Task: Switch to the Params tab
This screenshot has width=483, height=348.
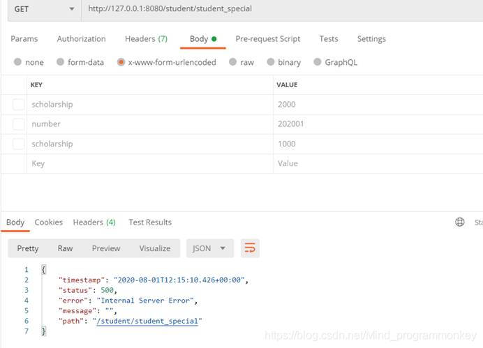Action: pyautogui.click(x=24, y=39)
